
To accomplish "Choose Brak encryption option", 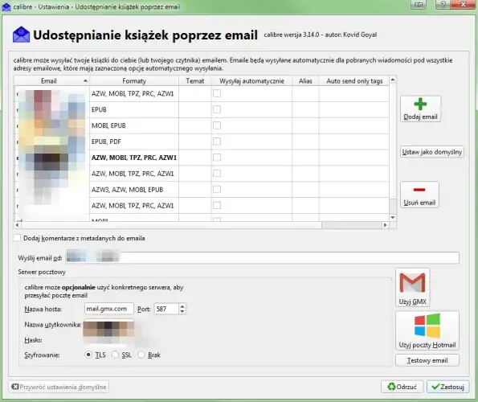I will pyautogui.click(x=141, y=355).
